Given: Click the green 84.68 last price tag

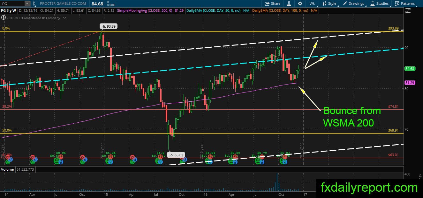Looking at the screenshot, I should coord(410,68).
